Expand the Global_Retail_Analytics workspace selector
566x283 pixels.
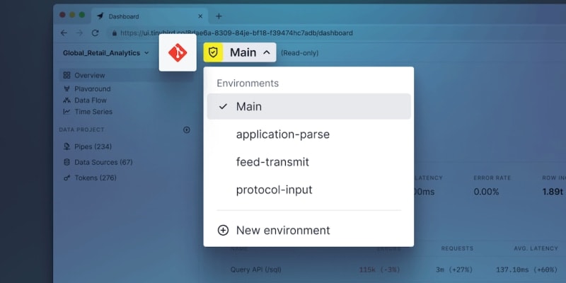tap(105, 53)
